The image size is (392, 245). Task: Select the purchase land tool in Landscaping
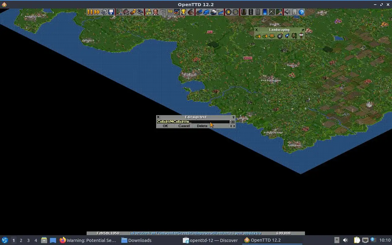coord(287,36)
